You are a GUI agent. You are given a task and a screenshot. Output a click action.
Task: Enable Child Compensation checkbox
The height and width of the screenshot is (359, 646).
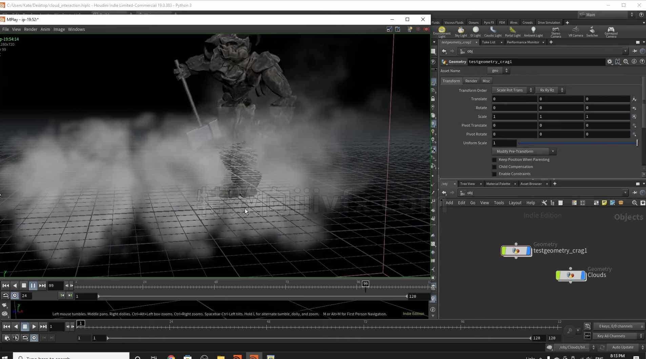pos(494,167)
